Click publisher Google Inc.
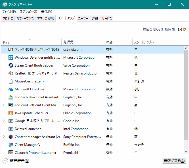The height and width of the screenshot is (168, 189). [72, 121]
